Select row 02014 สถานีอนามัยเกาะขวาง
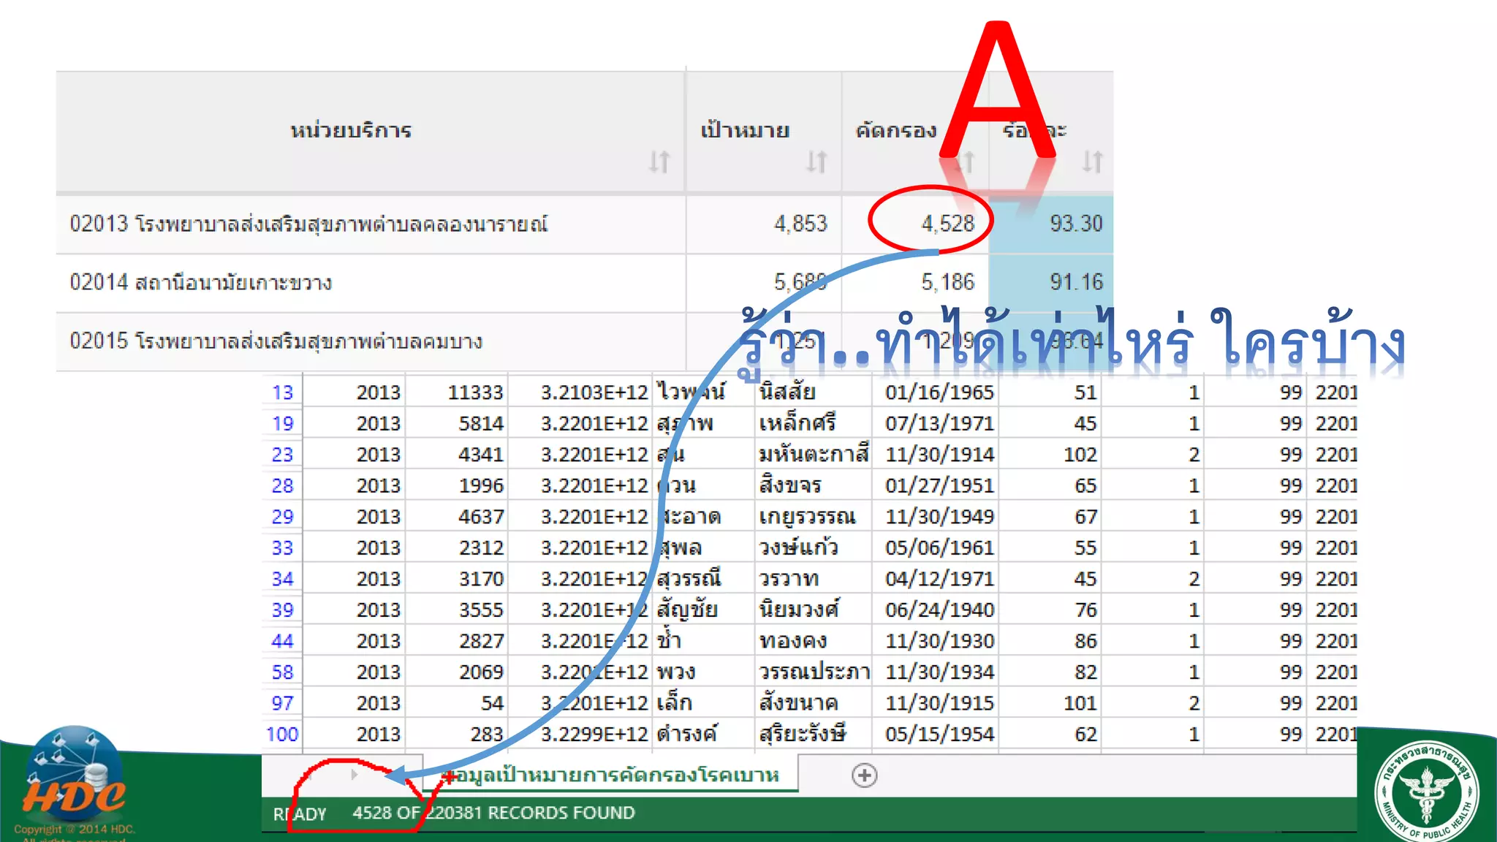 201,282
